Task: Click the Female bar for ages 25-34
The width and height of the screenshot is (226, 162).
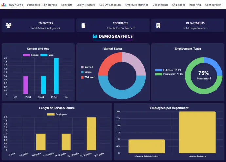Action: click(26, 85)
